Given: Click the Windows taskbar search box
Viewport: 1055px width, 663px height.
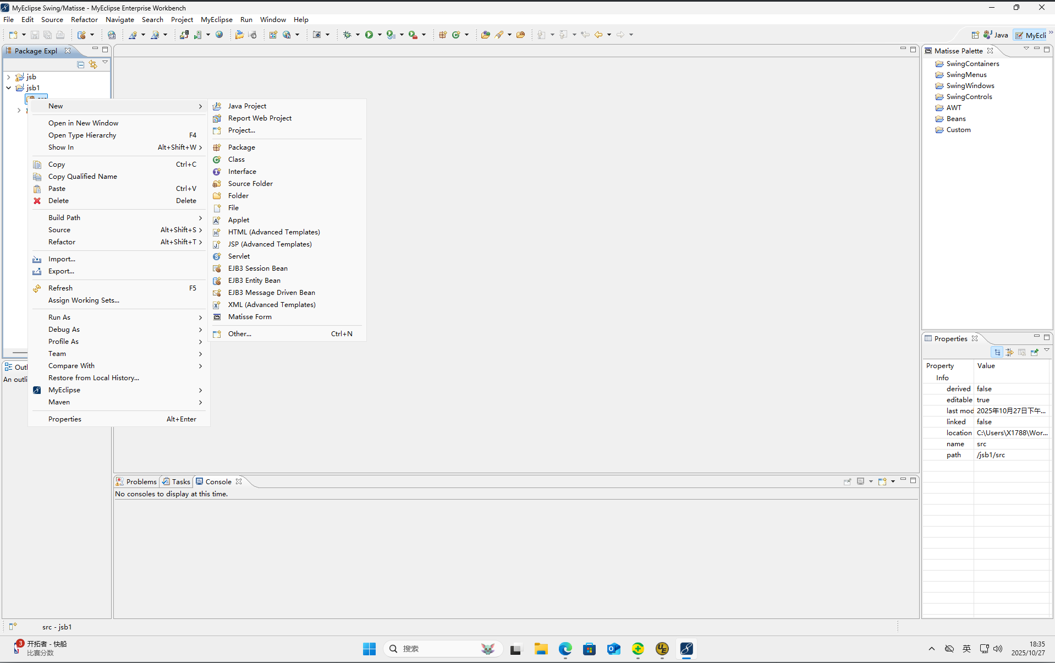Looking at the screenshot, I should [443, 649].
